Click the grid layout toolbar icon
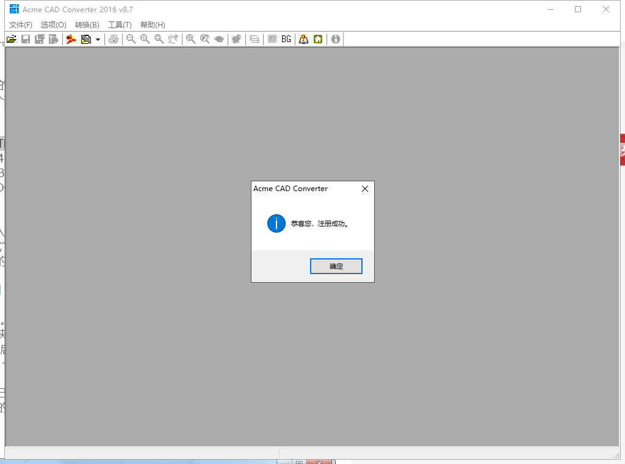 [272, 39]
